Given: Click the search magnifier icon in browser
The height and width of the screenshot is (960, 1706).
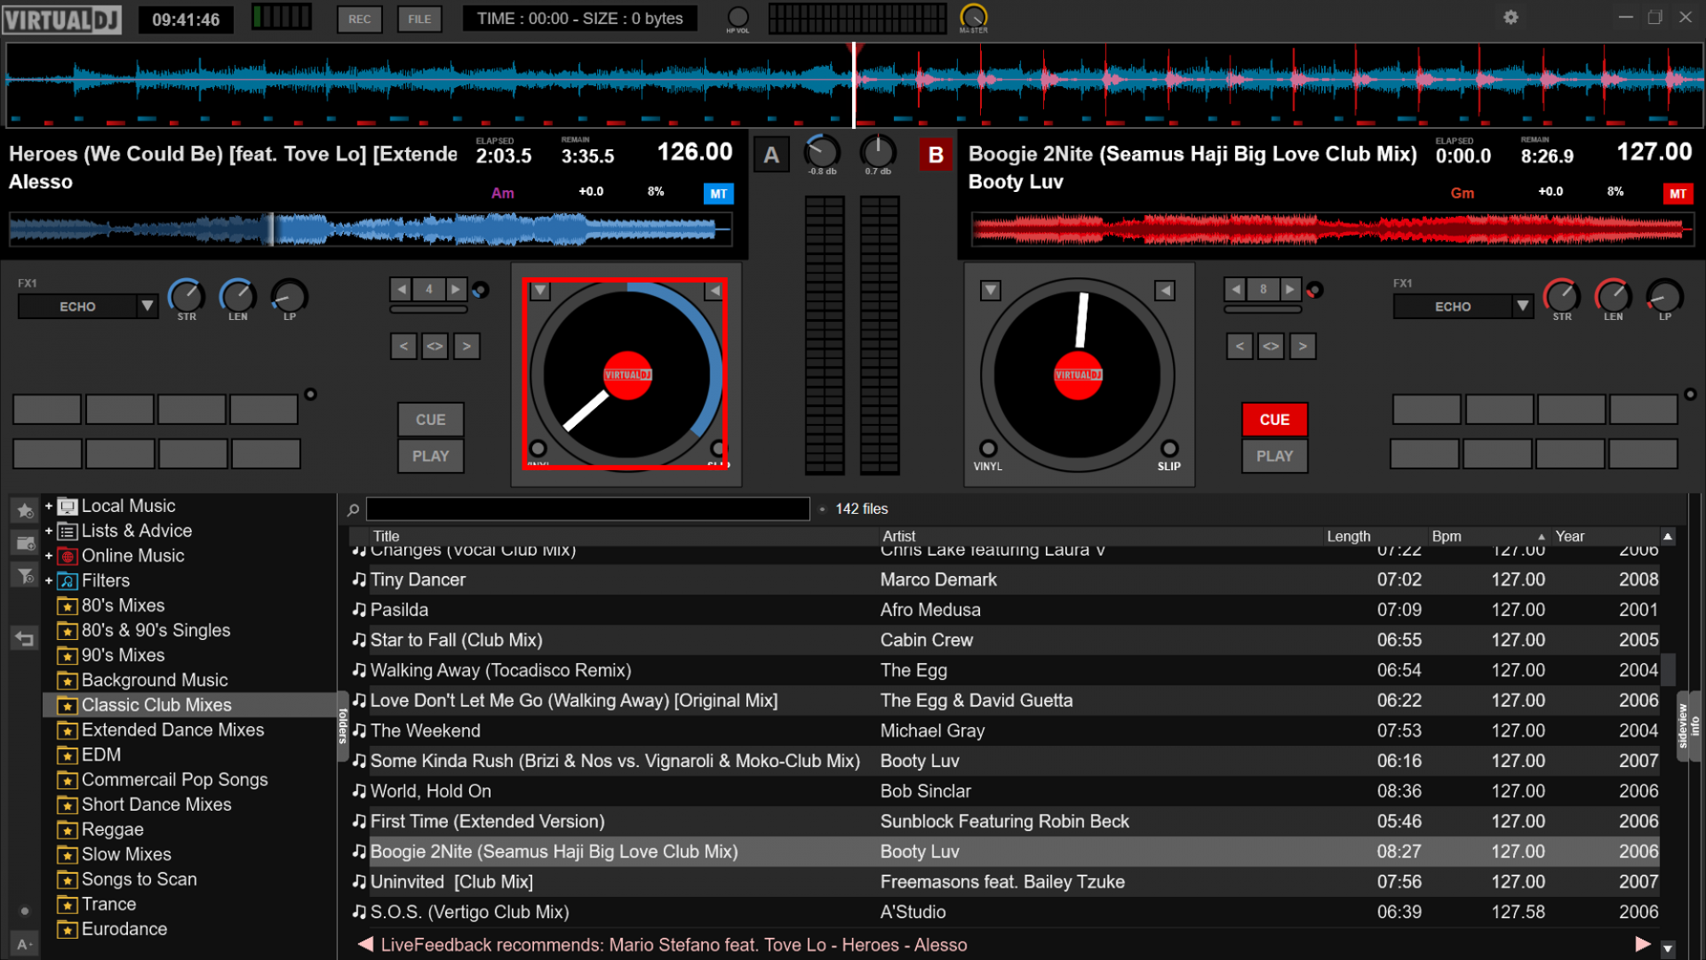Looking at the screenshot, I should pyautogui.click(x=353, y=509).
